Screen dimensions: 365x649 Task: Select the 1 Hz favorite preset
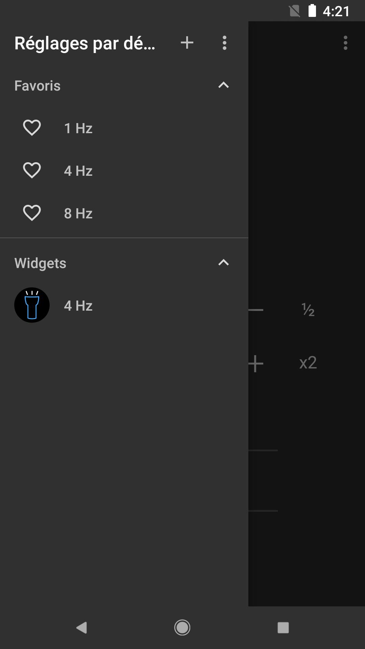(x=124, y=128)
